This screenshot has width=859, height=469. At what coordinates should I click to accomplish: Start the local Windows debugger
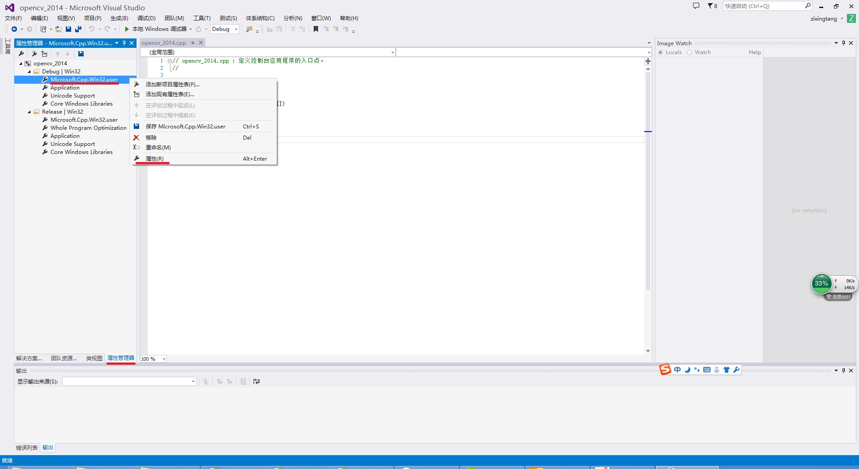(156, 29)
